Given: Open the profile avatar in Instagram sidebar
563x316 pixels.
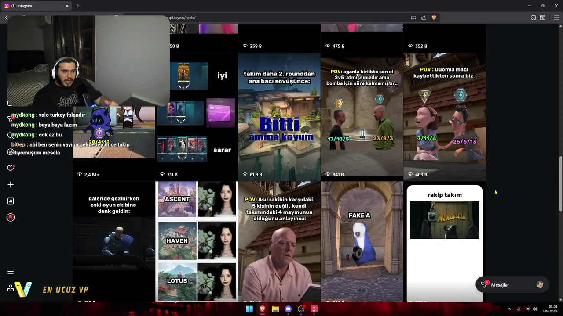Looking at the screenshot, I should point(11,217).
